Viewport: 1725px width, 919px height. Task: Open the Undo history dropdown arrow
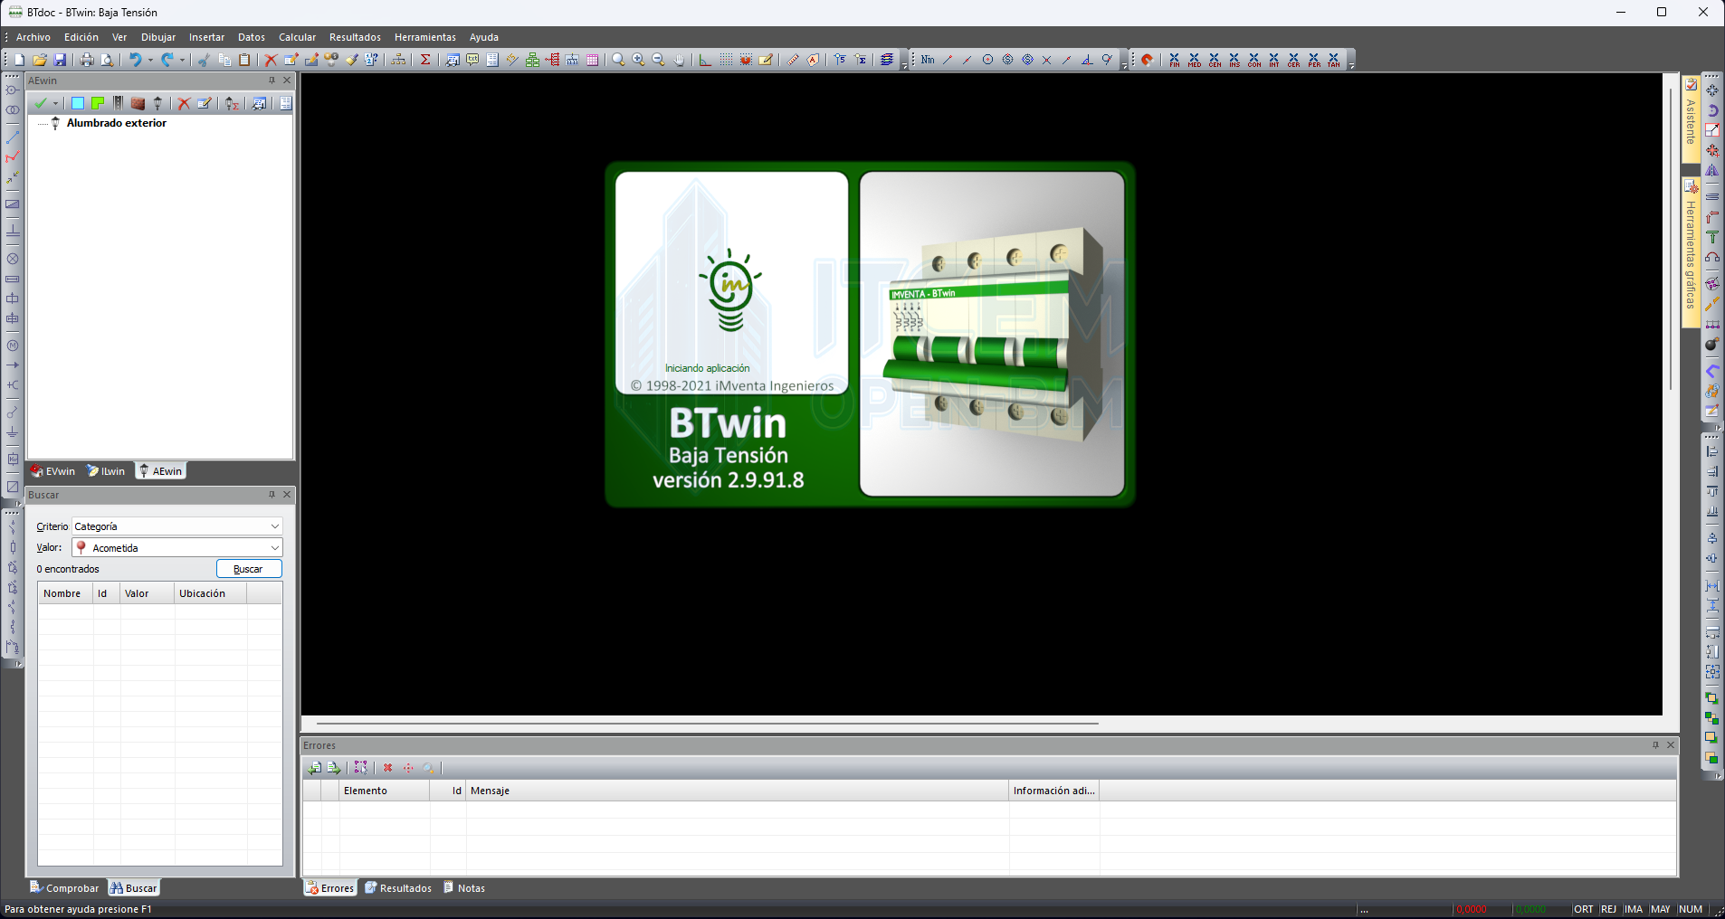[x=150, y=60]
